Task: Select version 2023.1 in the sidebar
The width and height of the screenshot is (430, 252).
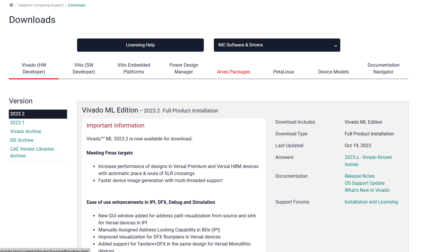Action: point(17,122)
